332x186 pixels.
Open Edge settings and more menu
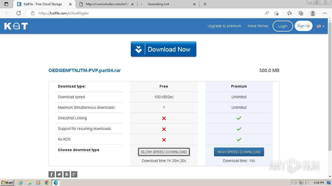pos(325,13)
